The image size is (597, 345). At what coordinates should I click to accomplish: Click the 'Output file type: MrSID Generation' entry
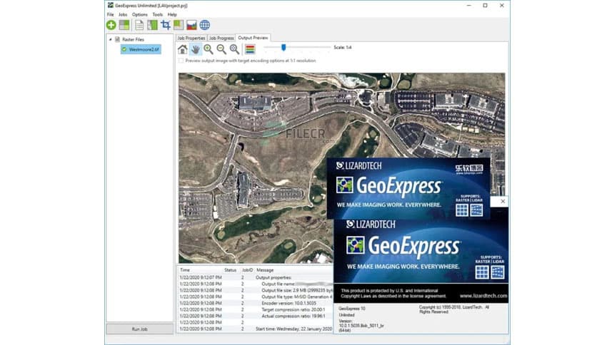tap(296, 297)
